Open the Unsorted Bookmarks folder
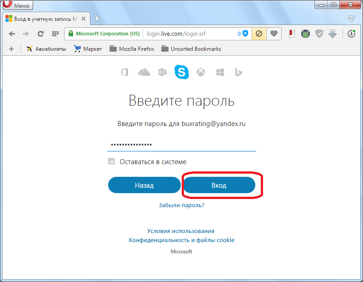Screen dimensions: 363x282 pyautogui.click(x=191, y=49)
